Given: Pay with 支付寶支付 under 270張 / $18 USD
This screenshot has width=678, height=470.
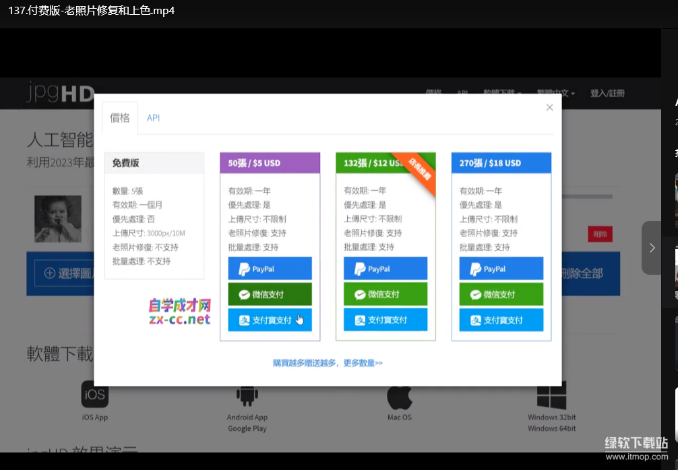Looking at the screenshot, I should pos(501,320).
